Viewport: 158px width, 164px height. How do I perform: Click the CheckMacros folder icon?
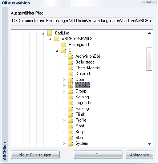click(x=70, y=68)
